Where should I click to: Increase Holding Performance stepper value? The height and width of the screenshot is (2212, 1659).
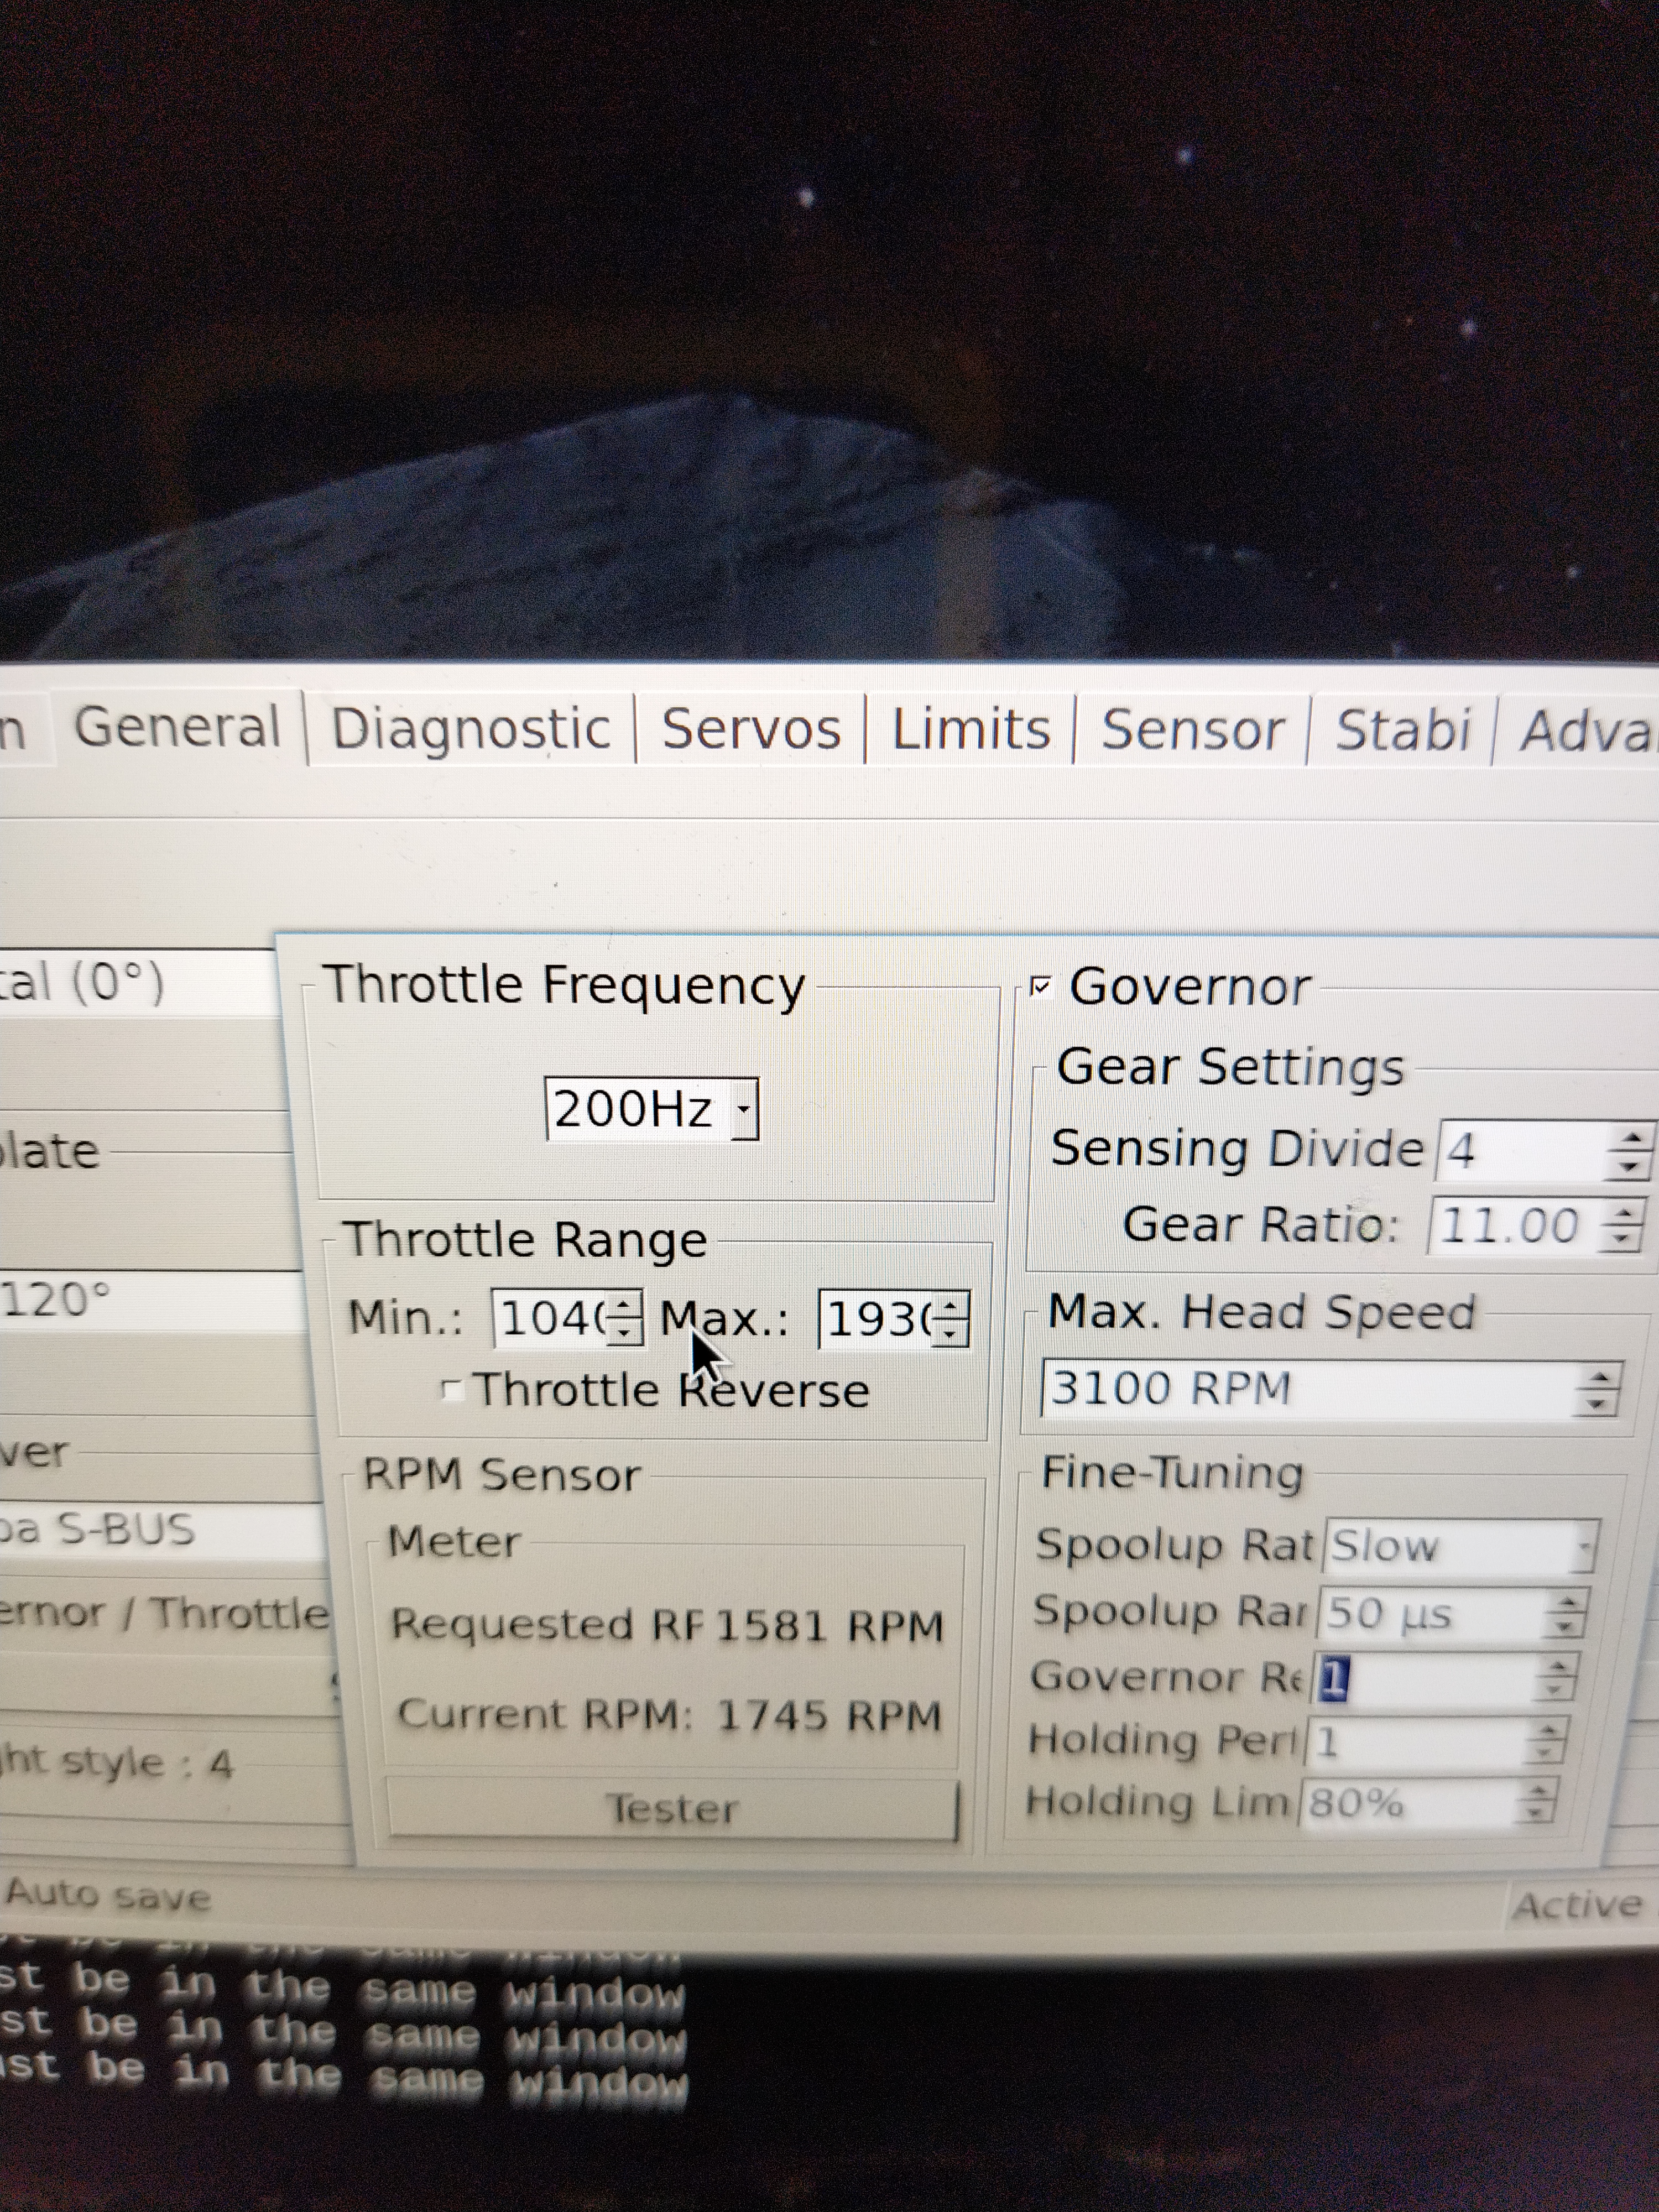pyautogui.click(x=1547, y=1731)
